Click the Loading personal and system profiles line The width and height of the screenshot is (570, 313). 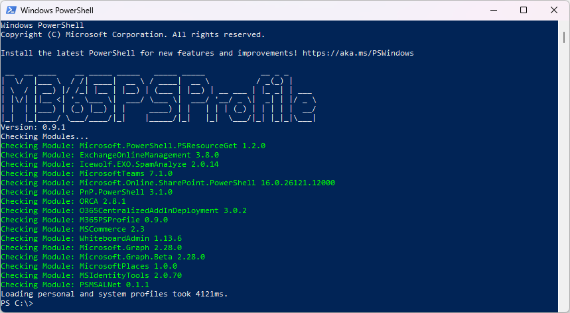[x=114, y=294]
